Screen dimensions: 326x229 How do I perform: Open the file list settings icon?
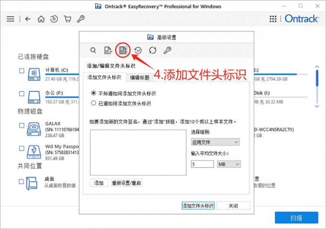(x=108, y=50)
